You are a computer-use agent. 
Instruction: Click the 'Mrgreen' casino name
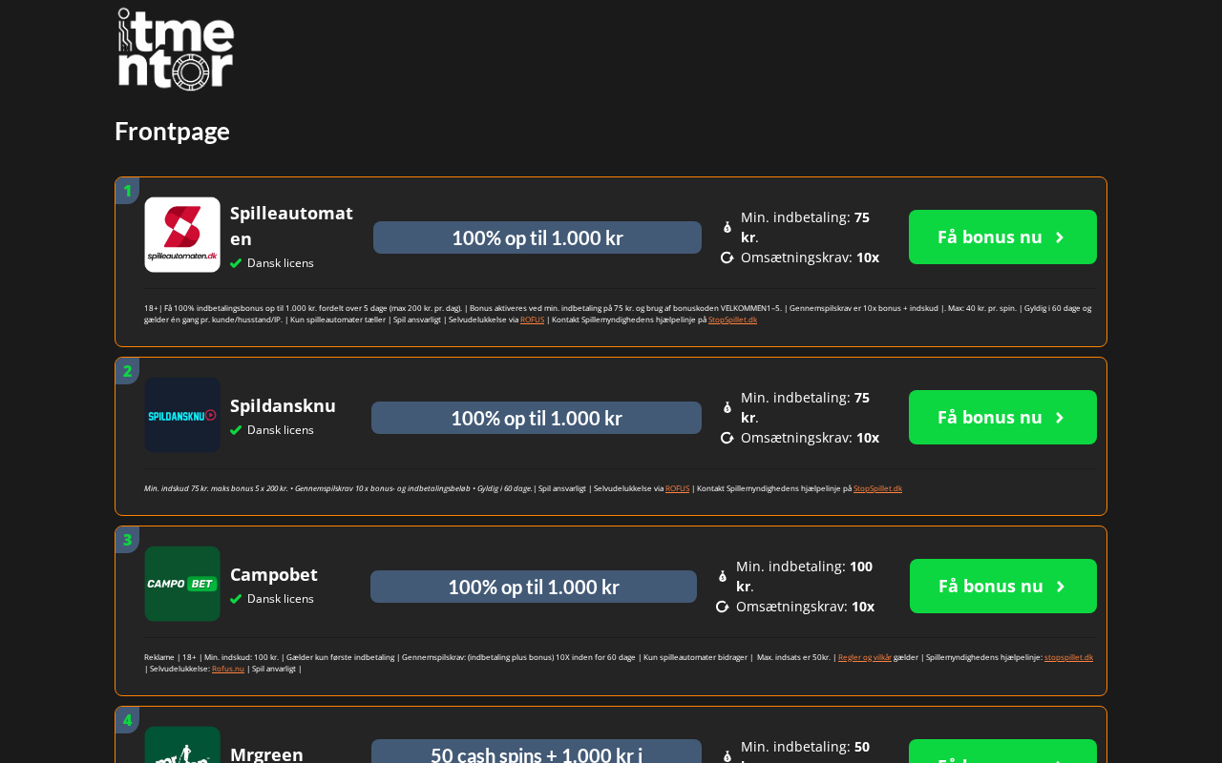(x=266, y=754)
